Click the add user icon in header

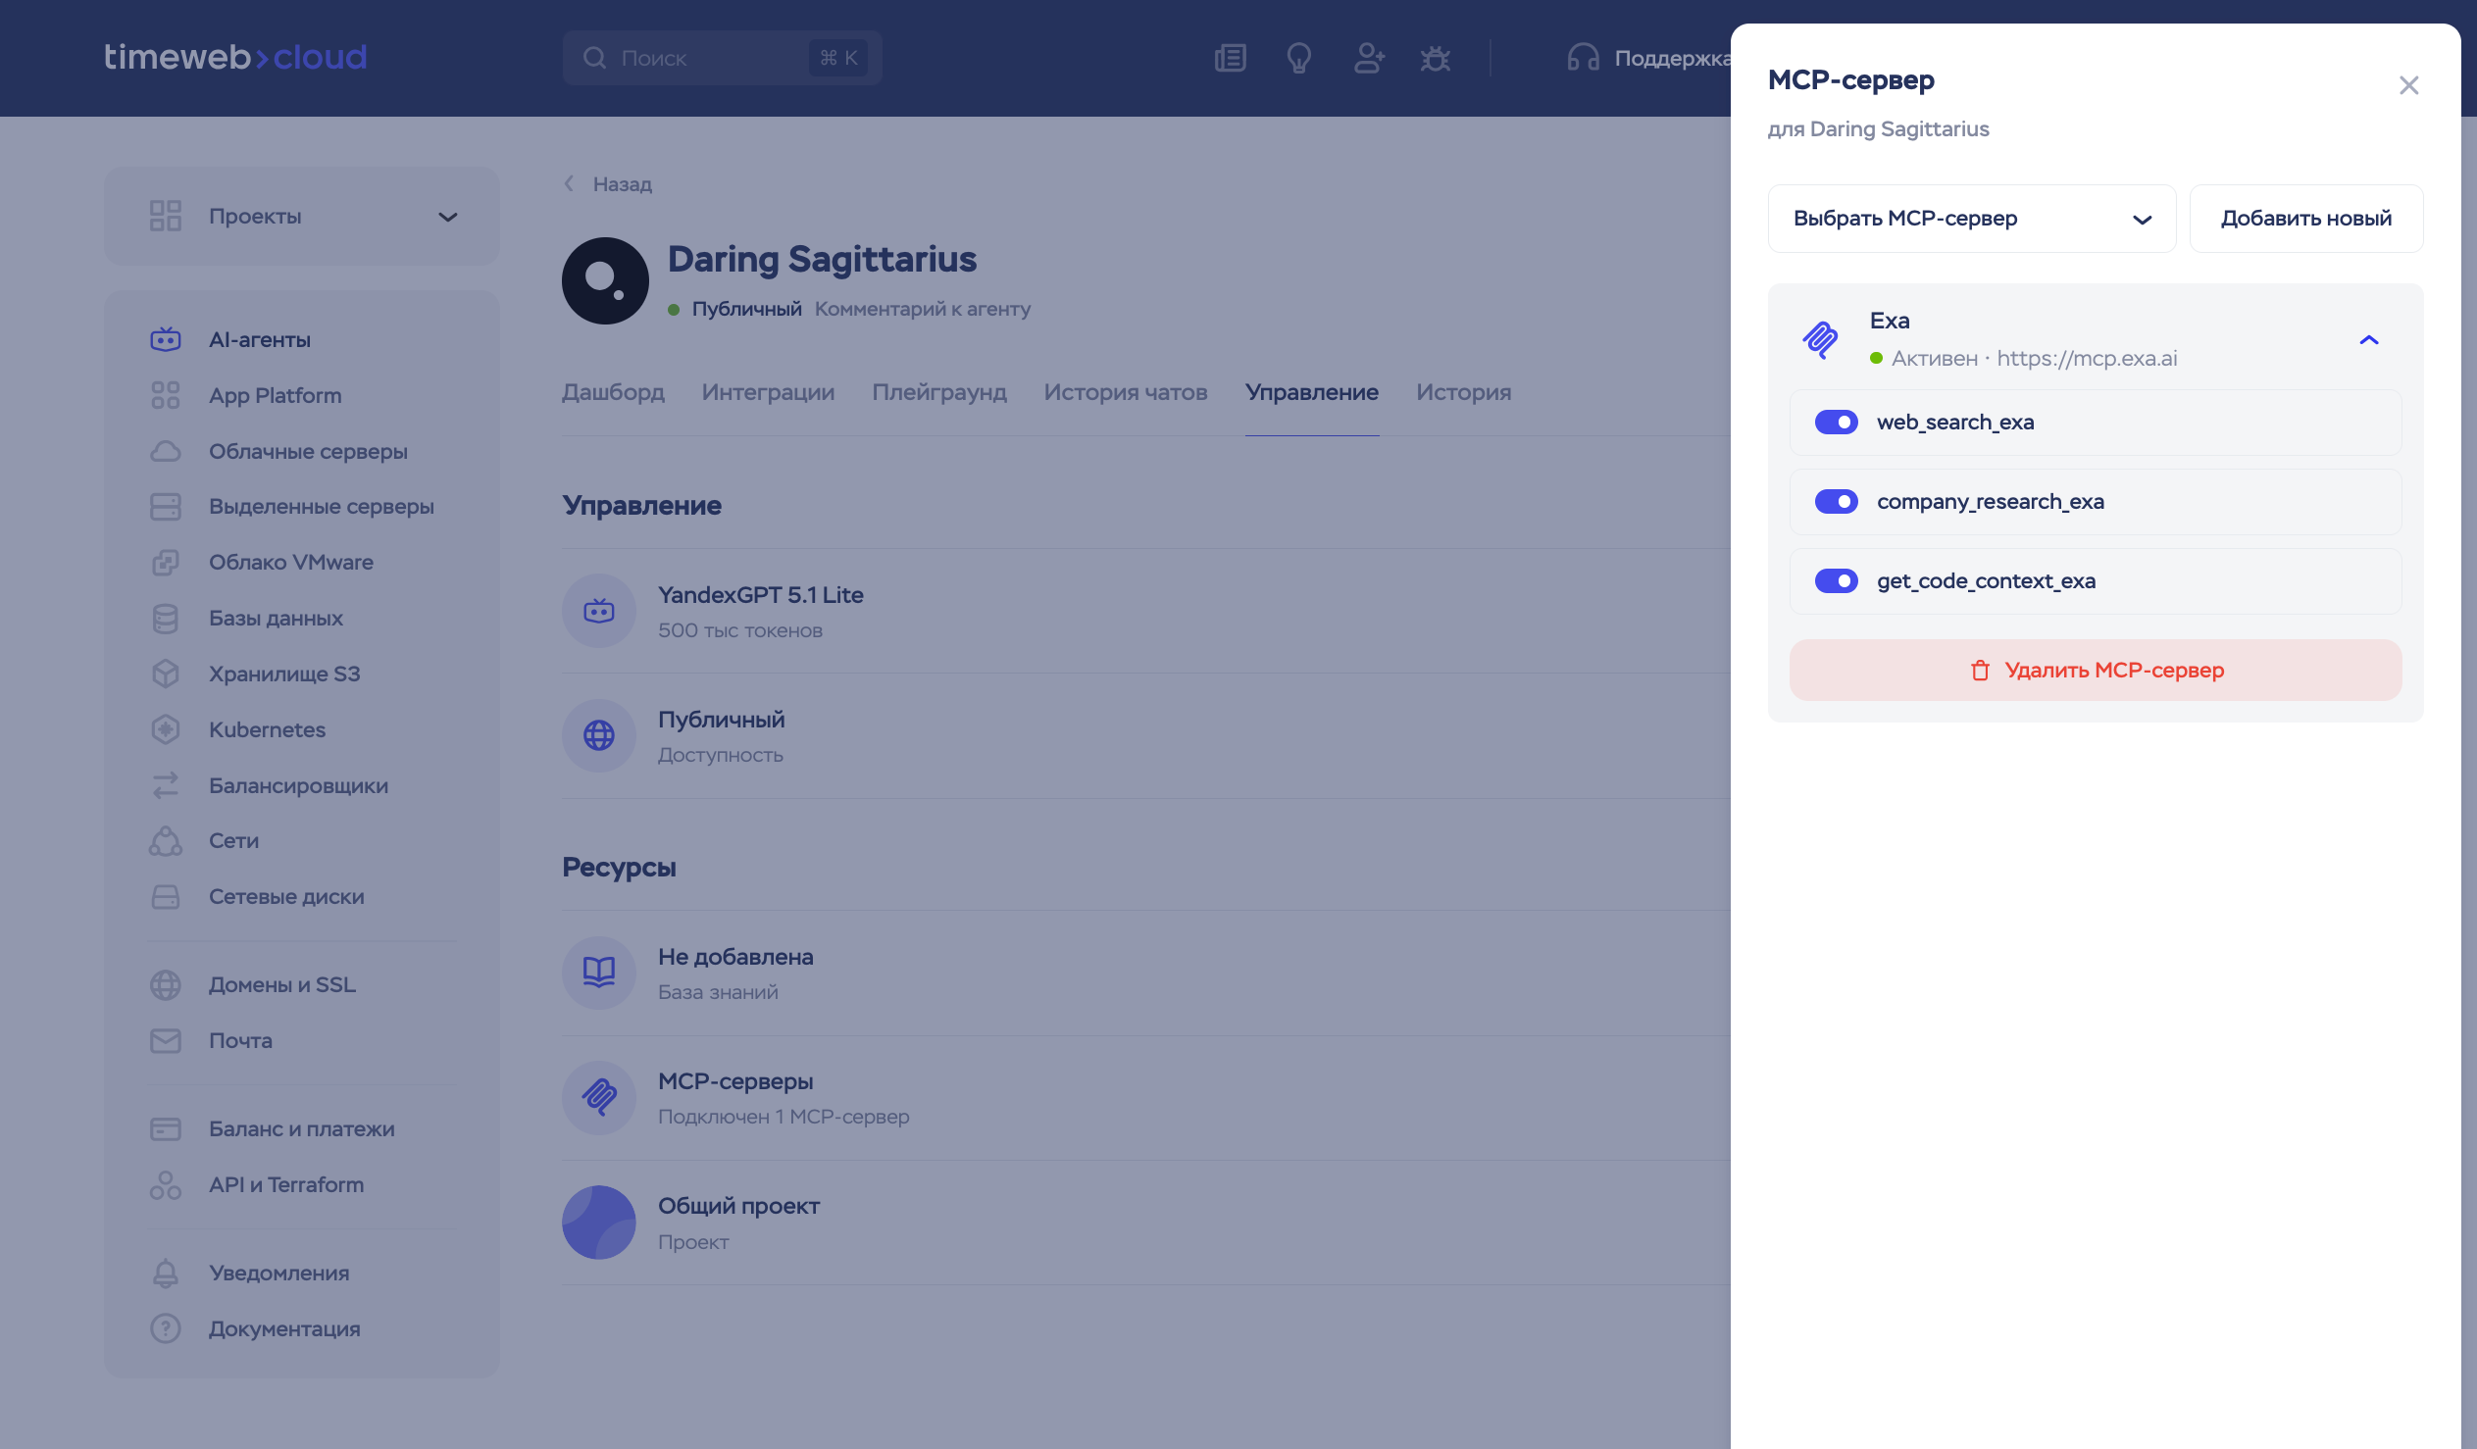1368,58
